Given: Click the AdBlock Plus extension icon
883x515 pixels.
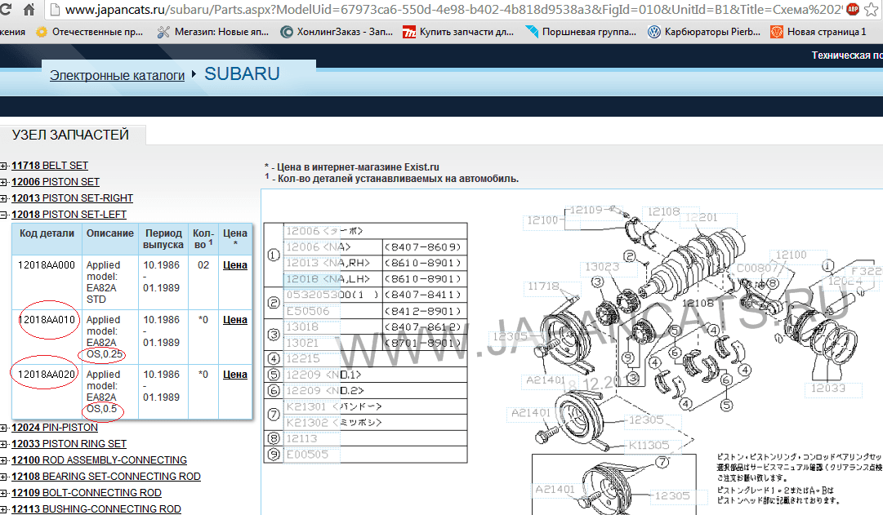Looking at the screenshot, I should tap(853, 9).
